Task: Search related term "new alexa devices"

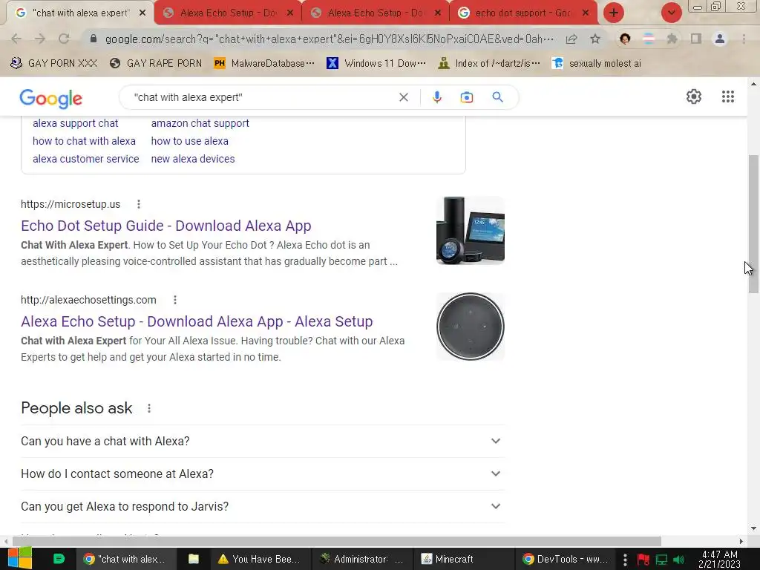Action: pos(193,159)
